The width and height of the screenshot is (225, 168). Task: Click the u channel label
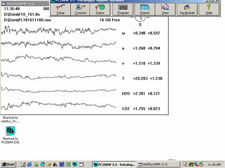click(123, 48)
